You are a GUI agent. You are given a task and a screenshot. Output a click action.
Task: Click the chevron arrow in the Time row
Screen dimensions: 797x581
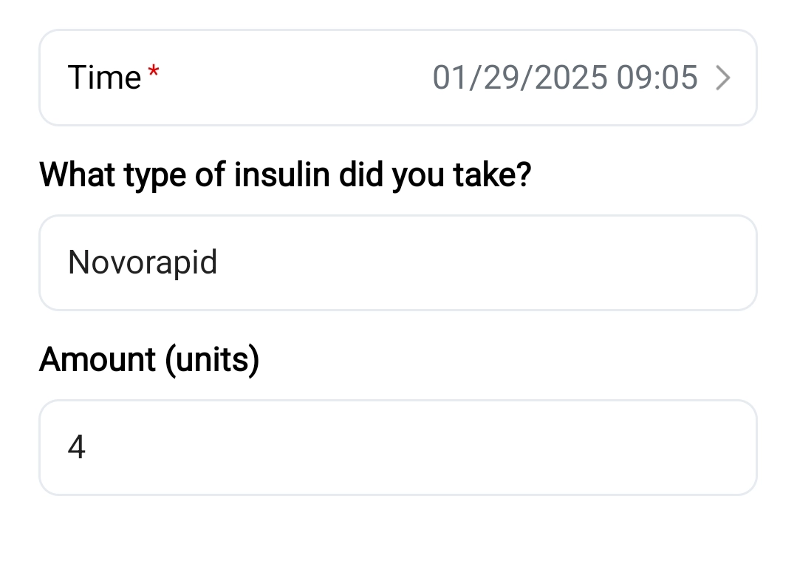point(723,78)
